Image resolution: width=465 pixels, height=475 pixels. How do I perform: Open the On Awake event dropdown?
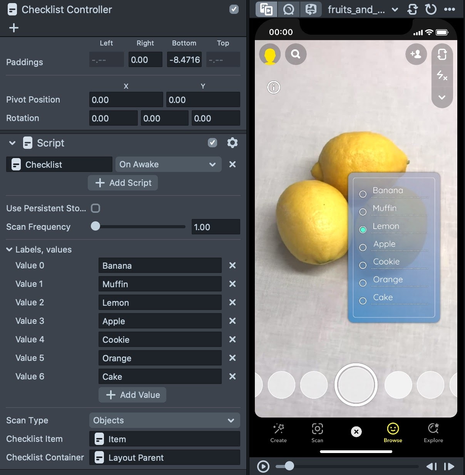click(x=168, y=164)
